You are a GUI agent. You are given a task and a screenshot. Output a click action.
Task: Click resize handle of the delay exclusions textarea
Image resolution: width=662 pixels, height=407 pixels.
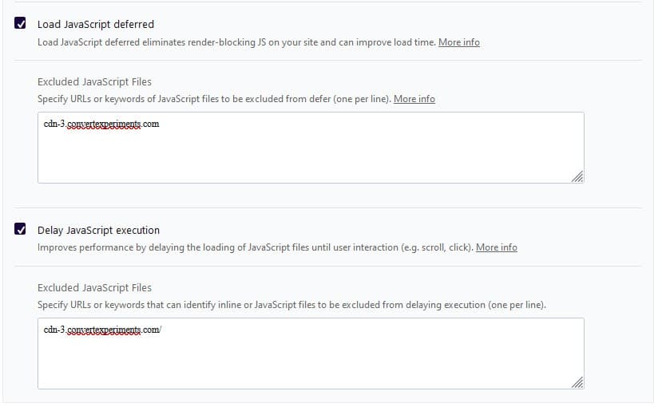tap(577, 383)
